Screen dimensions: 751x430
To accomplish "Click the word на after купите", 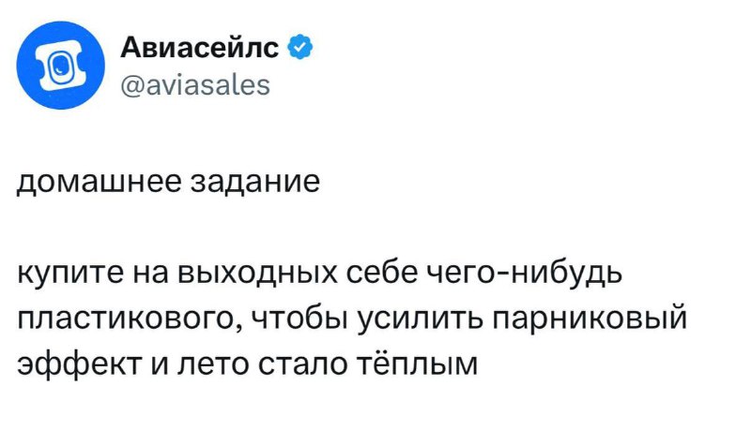I will pos(150,274).
